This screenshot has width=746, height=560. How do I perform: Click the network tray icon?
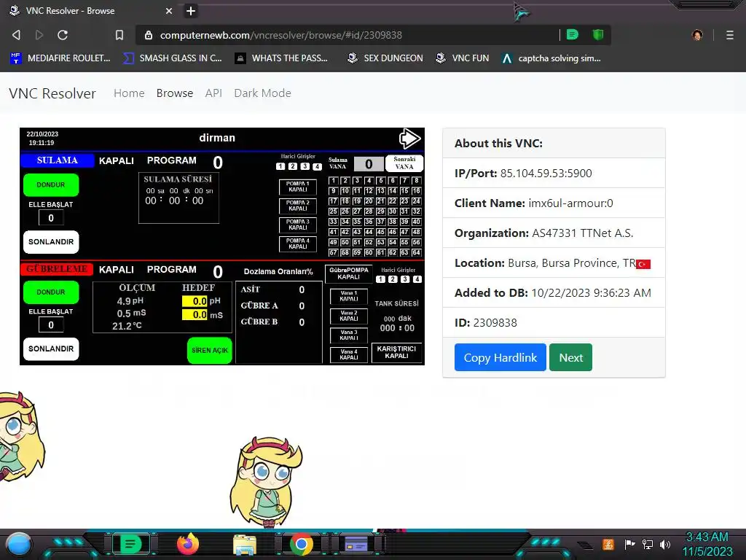click(x=647, y=544)
